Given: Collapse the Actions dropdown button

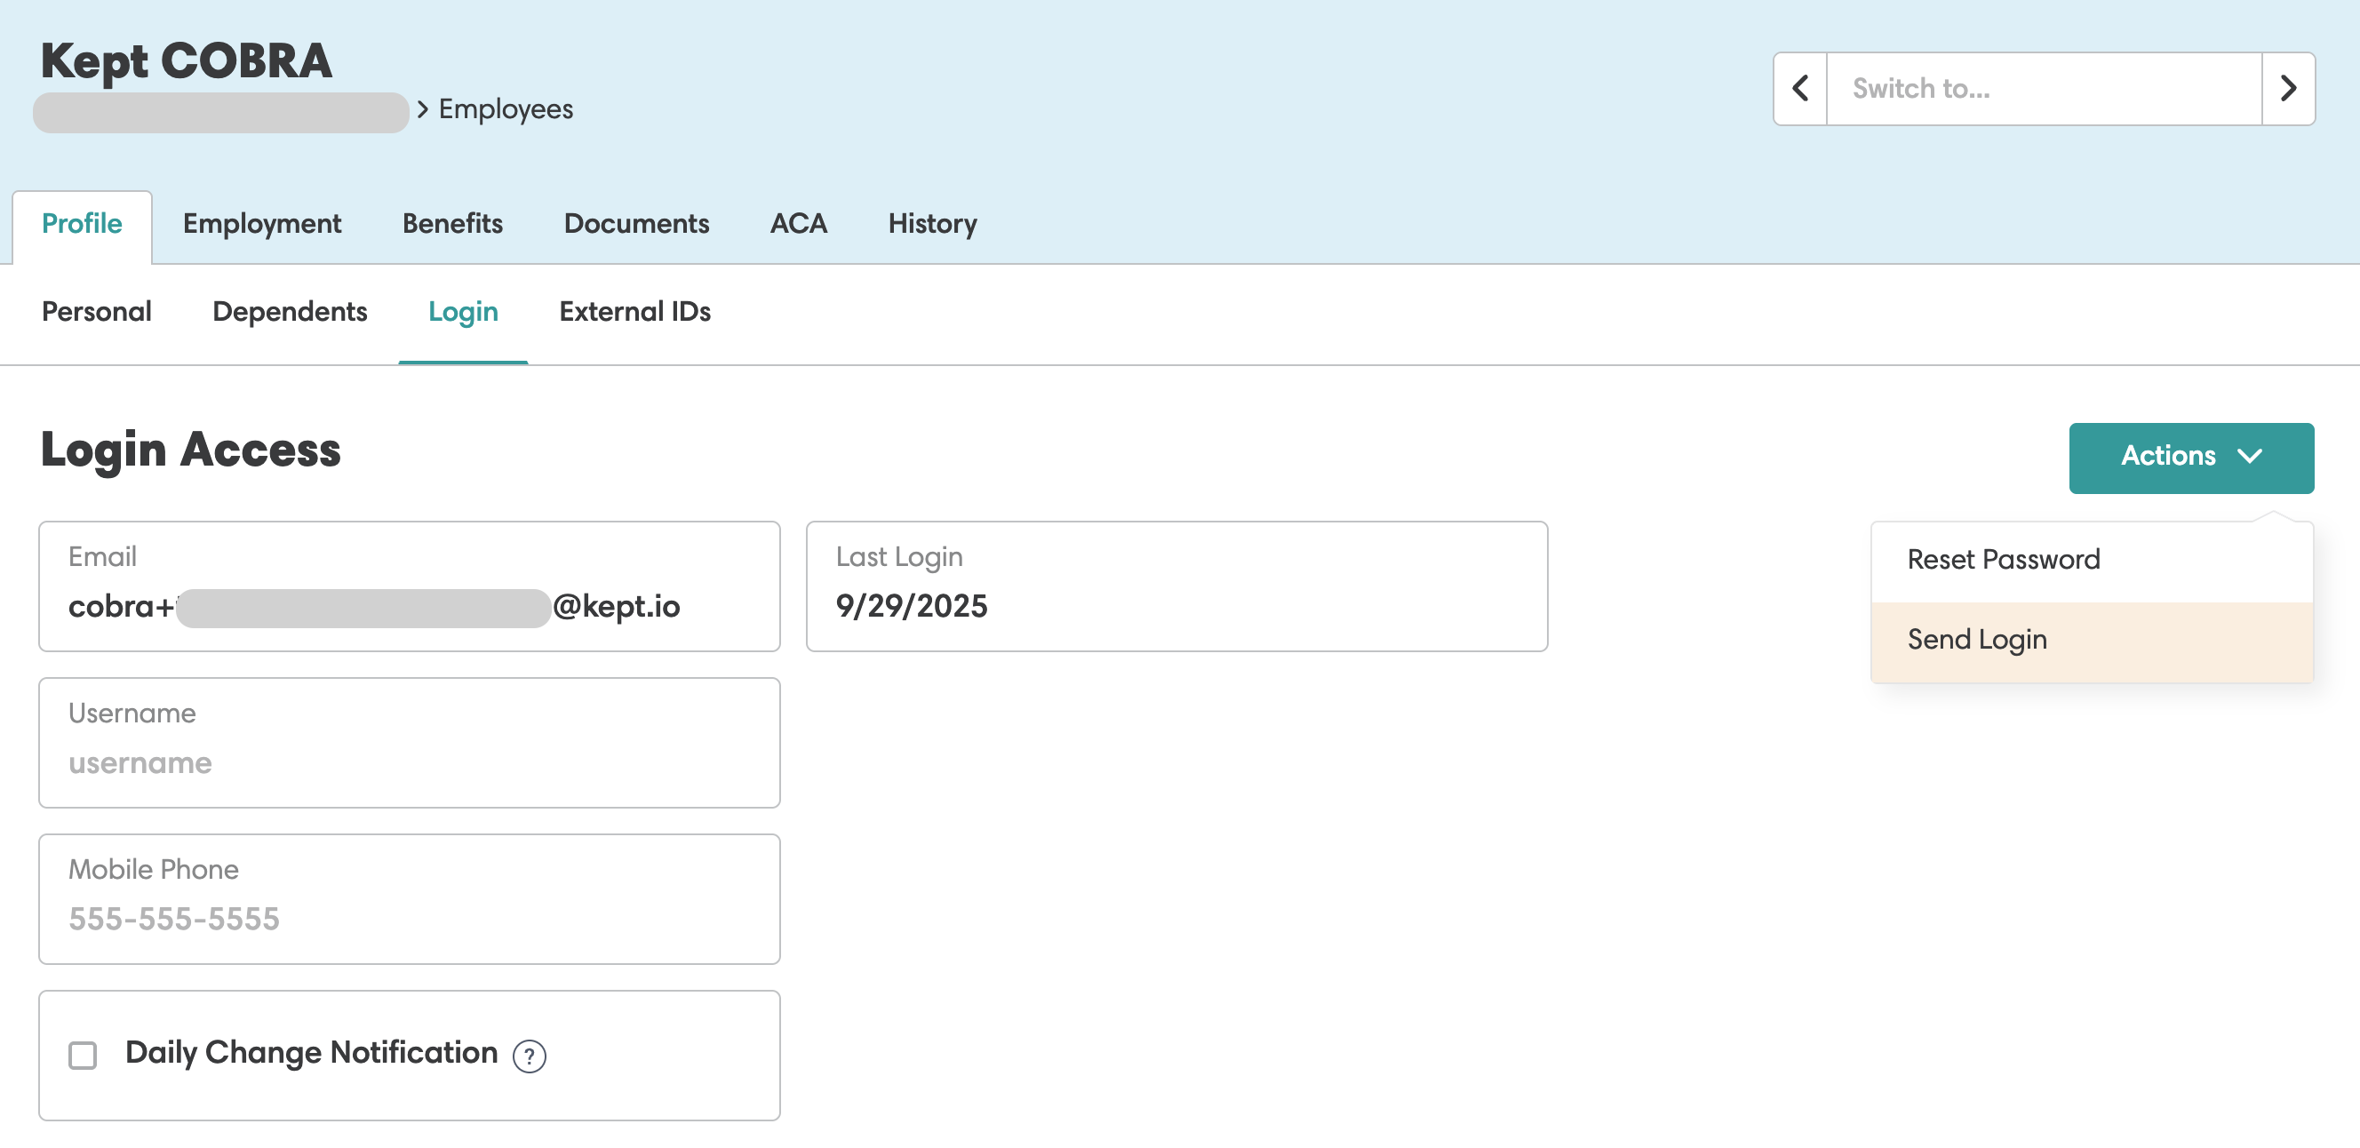Looking at the screenshot, I should coord(2190,457).
